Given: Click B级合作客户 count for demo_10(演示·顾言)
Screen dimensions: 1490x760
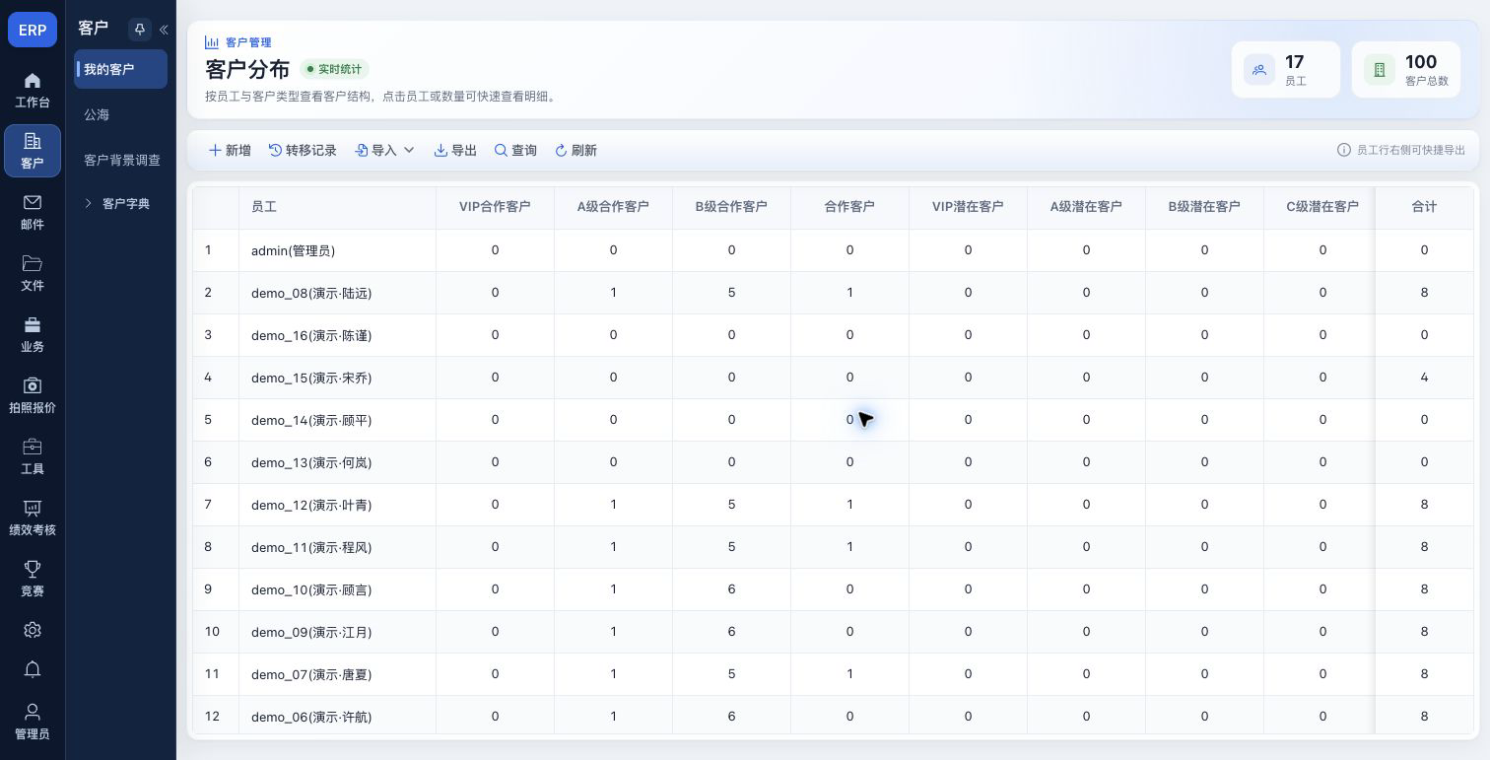Looking at the screenshot, I should 731,589.
